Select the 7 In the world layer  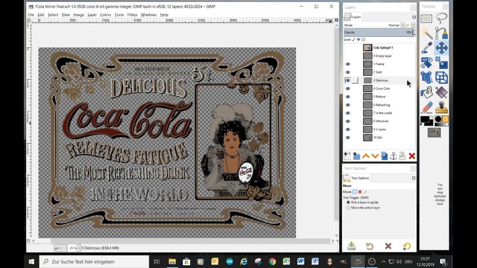click(379, 113)
